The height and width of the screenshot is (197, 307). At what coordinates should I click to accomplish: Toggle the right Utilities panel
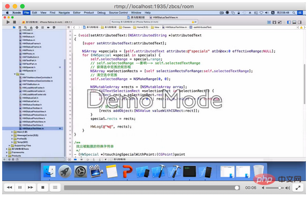tap(299, 22)
